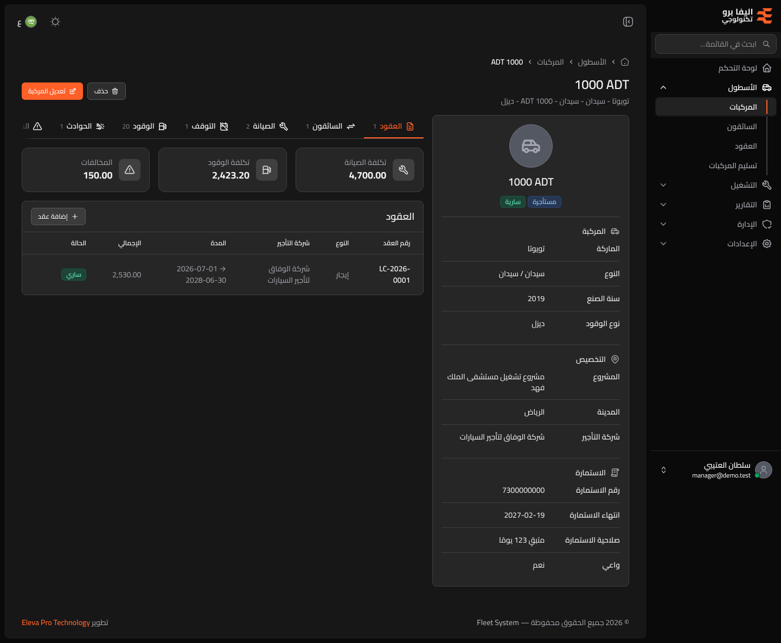Open the الحوادث tab
Screen dimensions: 781x643
point(82,126)
